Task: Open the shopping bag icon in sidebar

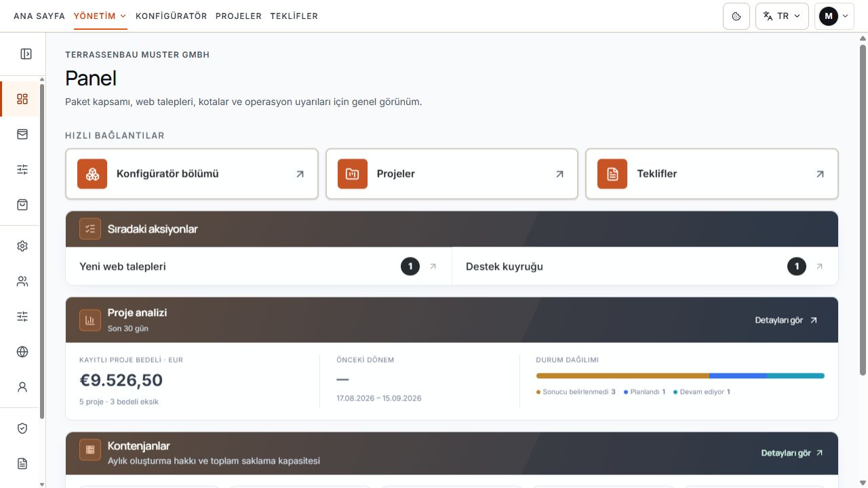Action: (22, 205)
